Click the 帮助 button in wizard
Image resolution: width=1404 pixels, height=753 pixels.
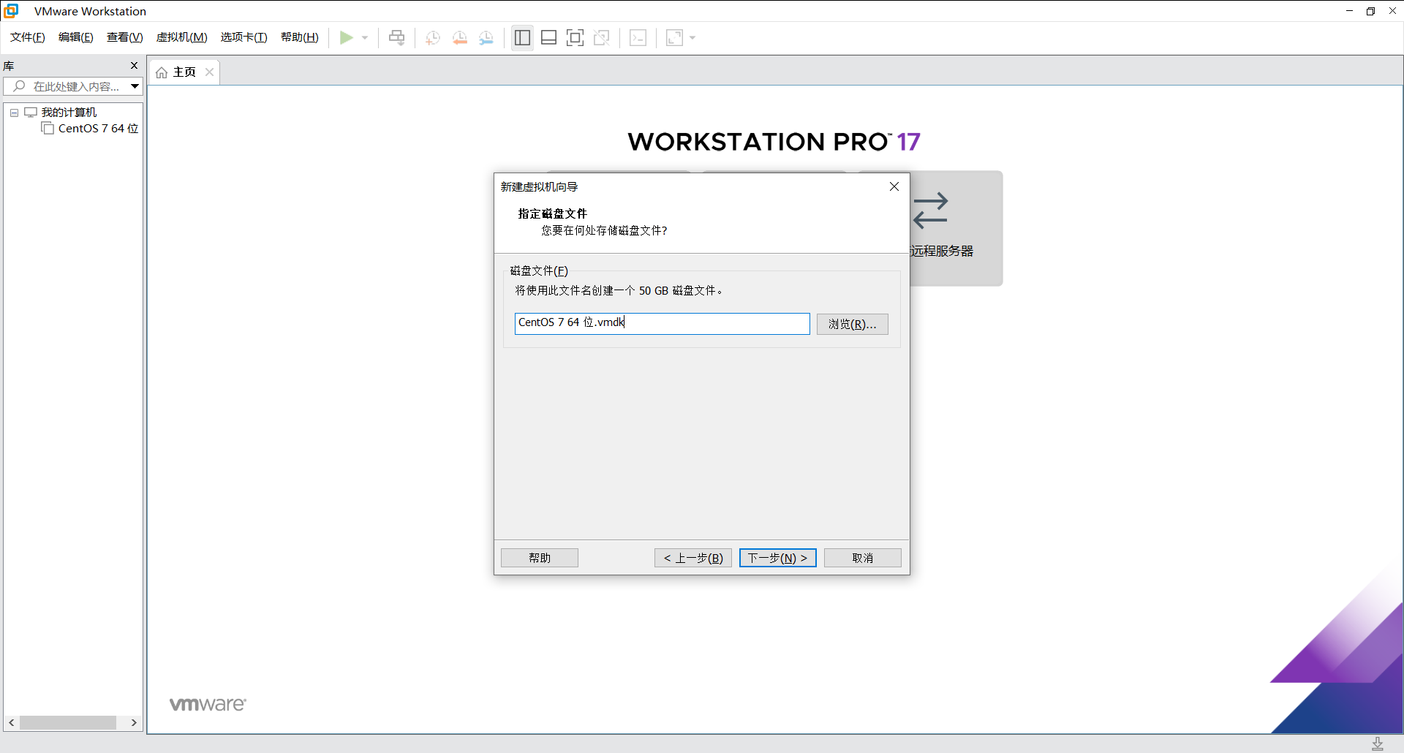540,558
